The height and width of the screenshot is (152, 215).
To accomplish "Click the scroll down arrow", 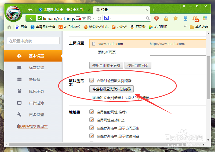I will pos(208,140).
